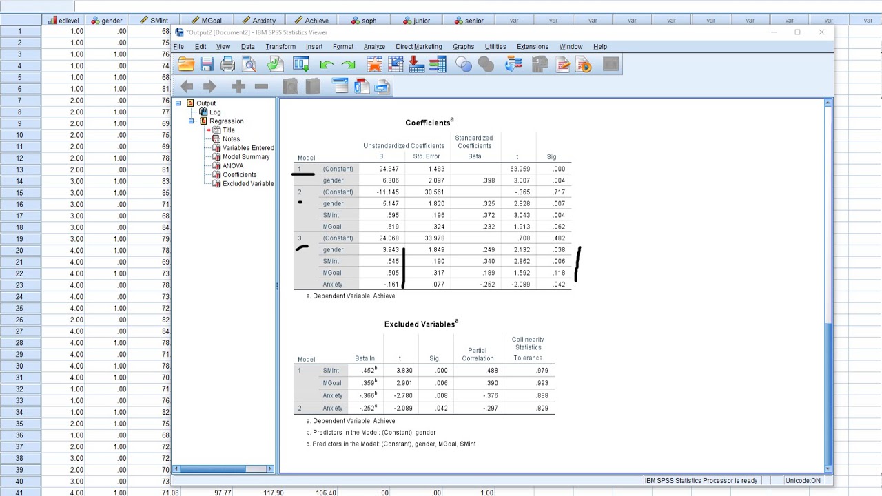This screenshot has width=882, height=496.
Task: Collapse the Regression tree node
Action: (192, 121)
